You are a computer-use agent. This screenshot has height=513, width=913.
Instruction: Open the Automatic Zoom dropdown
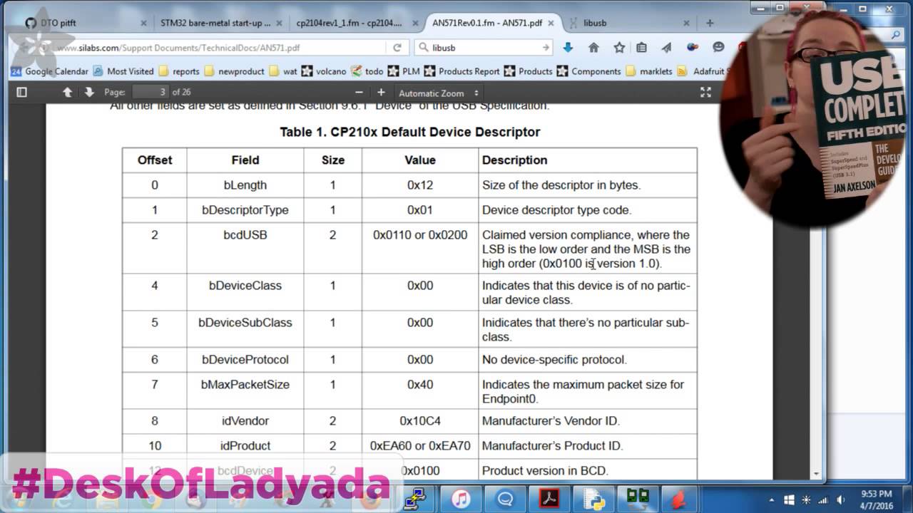tap(439, 93)
